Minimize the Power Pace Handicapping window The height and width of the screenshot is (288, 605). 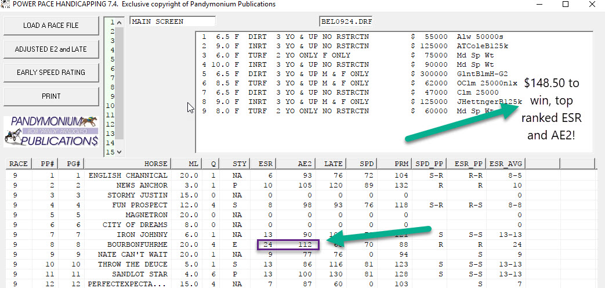(x=539, y=5)
